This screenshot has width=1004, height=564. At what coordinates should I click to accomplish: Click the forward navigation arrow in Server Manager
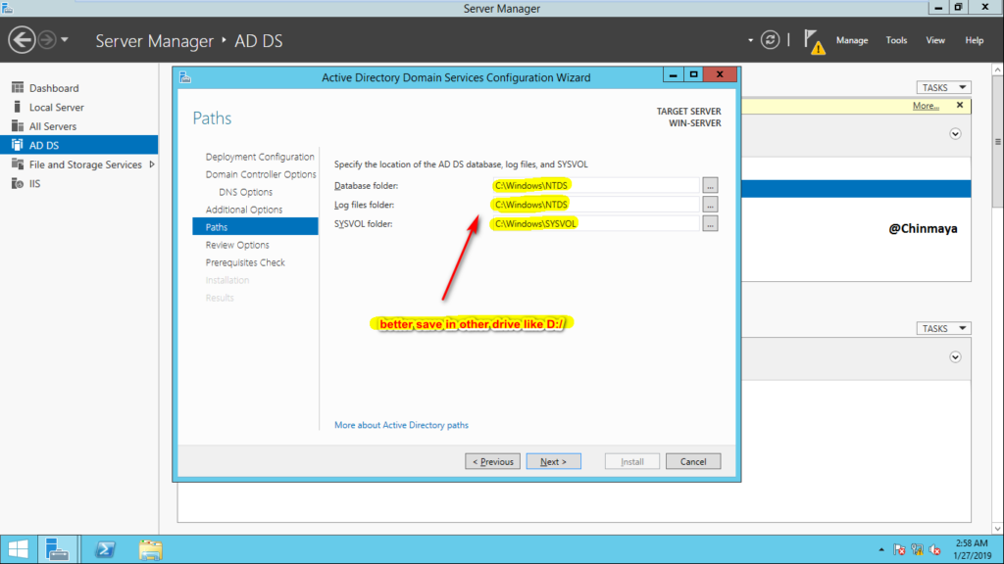click(47, 39)
